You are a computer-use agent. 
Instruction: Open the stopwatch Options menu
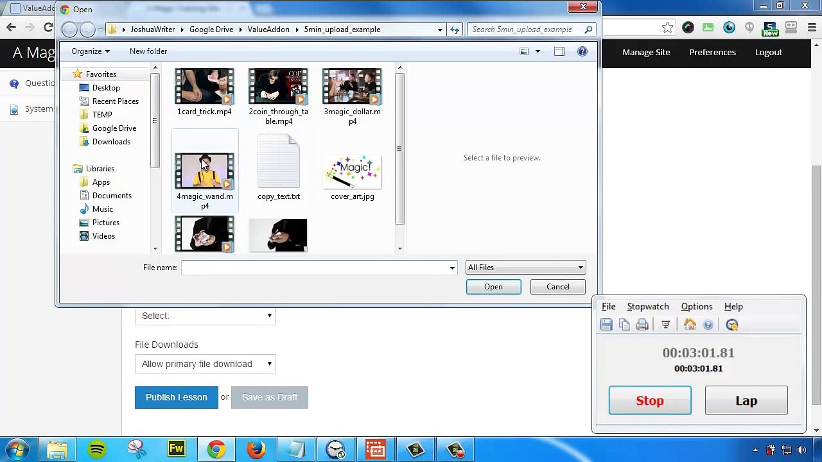click(x=697, y=307)
